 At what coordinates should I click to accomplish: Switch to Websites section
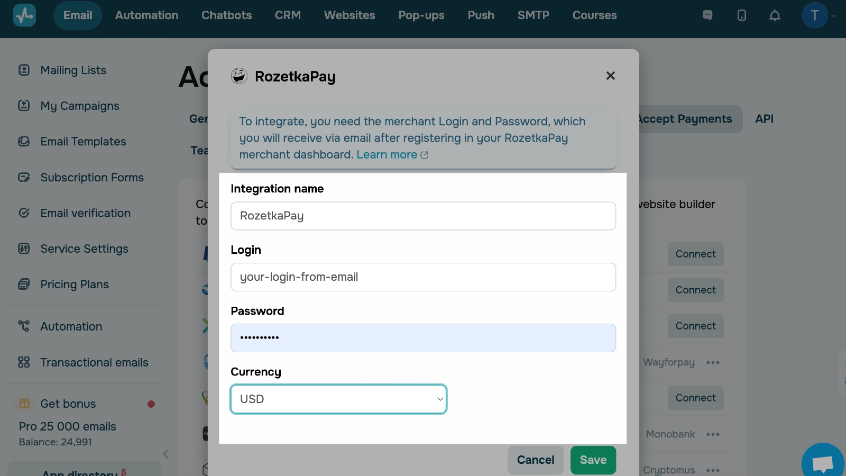pos(350,15)
